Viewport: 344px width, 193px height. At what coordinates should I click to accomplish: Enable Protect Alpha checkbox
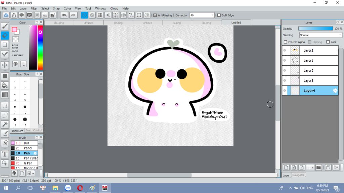tap(286, 42)
